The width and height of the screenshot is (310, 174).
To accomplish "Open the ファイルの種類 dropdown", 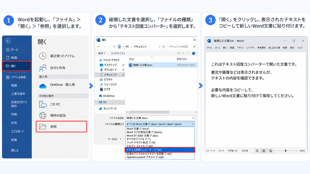I will [x=160, y=124].
